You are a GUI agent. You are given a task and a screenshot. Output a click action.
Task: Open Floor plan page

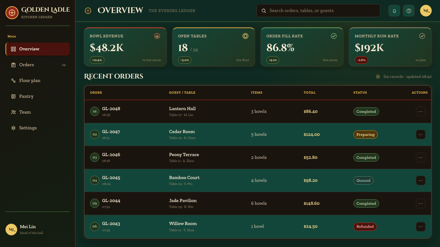pyautogui.click(x=38, y=81)
